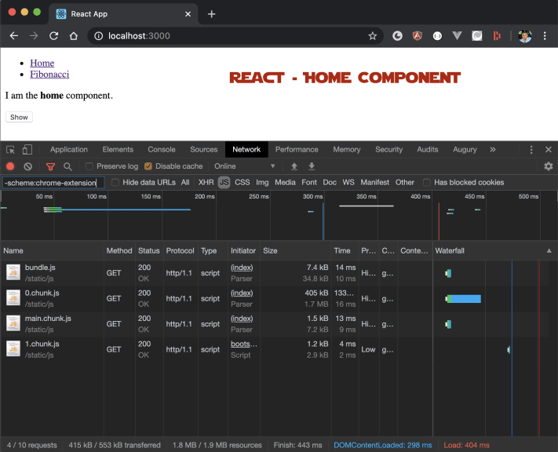The height and width of the screenshot is (452, 558).
Task: Go back with the browser back arrow
Action: pos(14,36)
